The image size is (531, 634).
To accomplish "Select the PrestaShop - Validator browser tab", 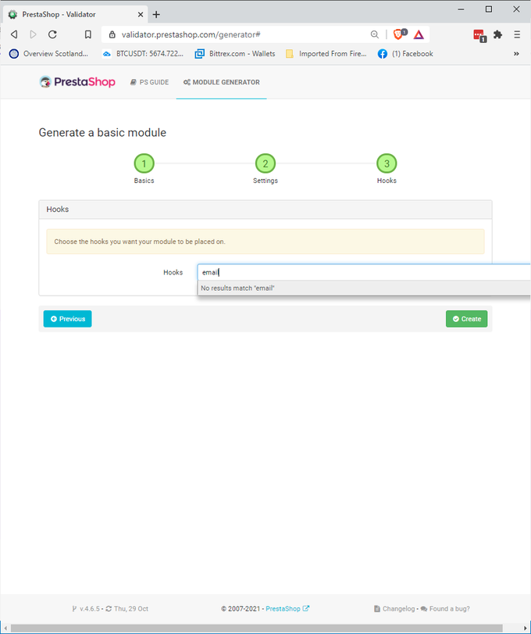I will (x=75, y=15).
